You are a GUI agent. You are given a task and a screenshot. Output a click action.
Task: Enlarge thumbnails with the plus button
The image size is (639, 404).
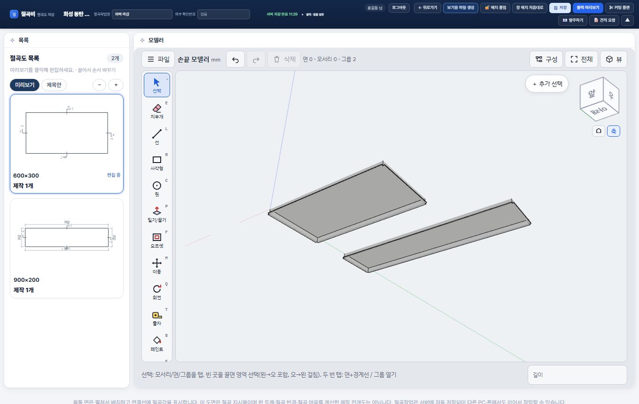point(116,85)
